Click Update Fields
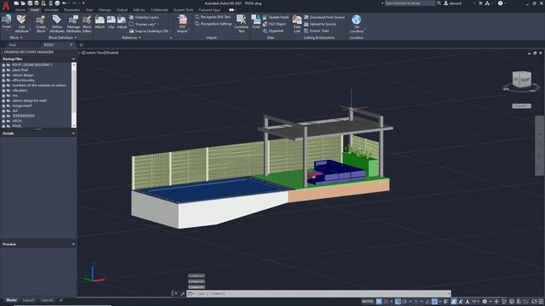This screenshot has height=306, width=545. point(276,17)
